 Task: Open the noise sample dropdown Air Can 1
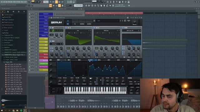click(55, 44)
